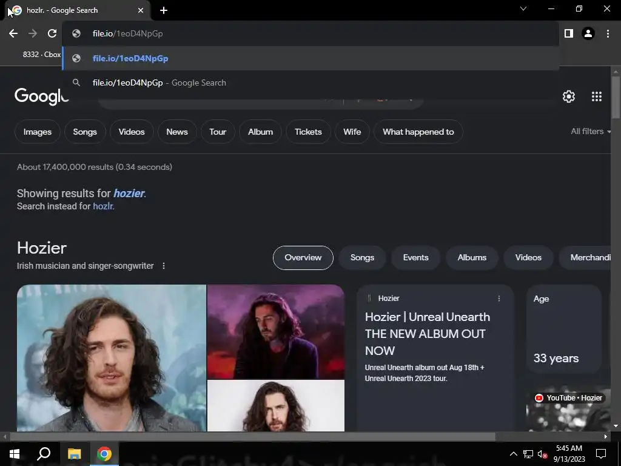Click the address bar containing file.io URL

coord(310,34)
